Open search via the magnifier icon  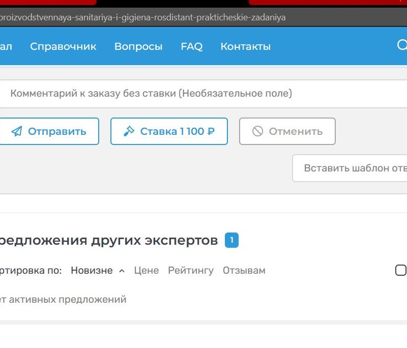pos(402,46)
